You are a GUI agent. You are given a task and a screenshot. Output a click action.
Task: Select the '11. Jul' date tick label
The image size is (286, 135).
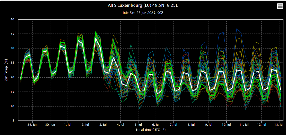pos(244,125)
